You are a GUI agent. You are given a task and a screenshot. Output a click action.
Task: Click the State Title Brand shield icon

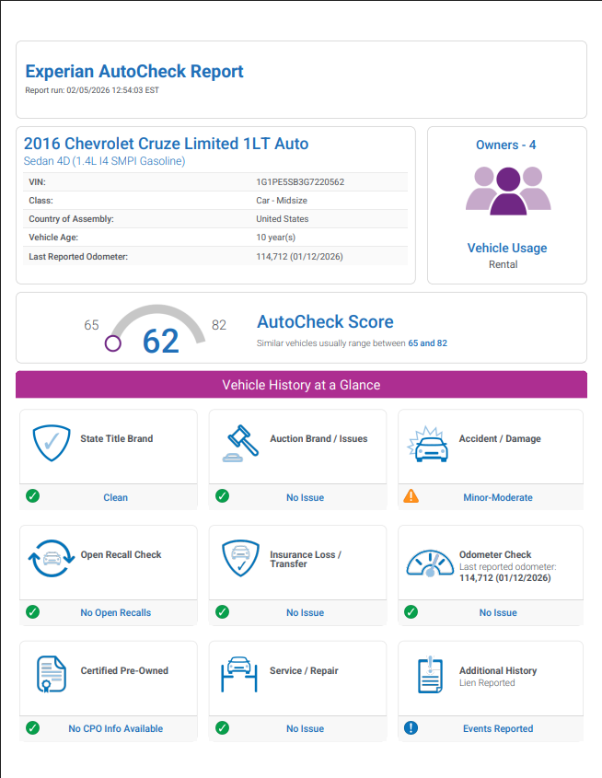[52, 445]
